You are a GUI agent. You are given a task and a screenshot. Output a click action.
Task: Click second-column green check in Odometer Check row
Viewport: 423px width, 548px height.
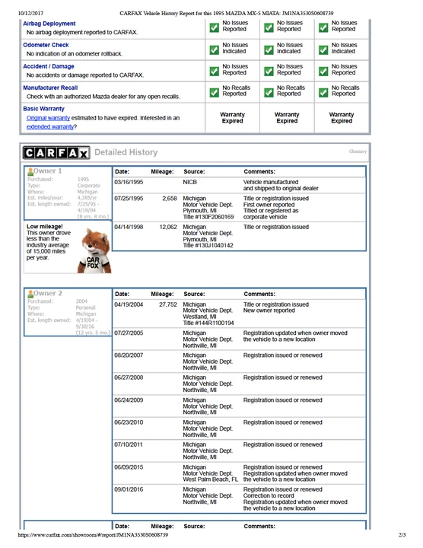click(x=269, y=50)
